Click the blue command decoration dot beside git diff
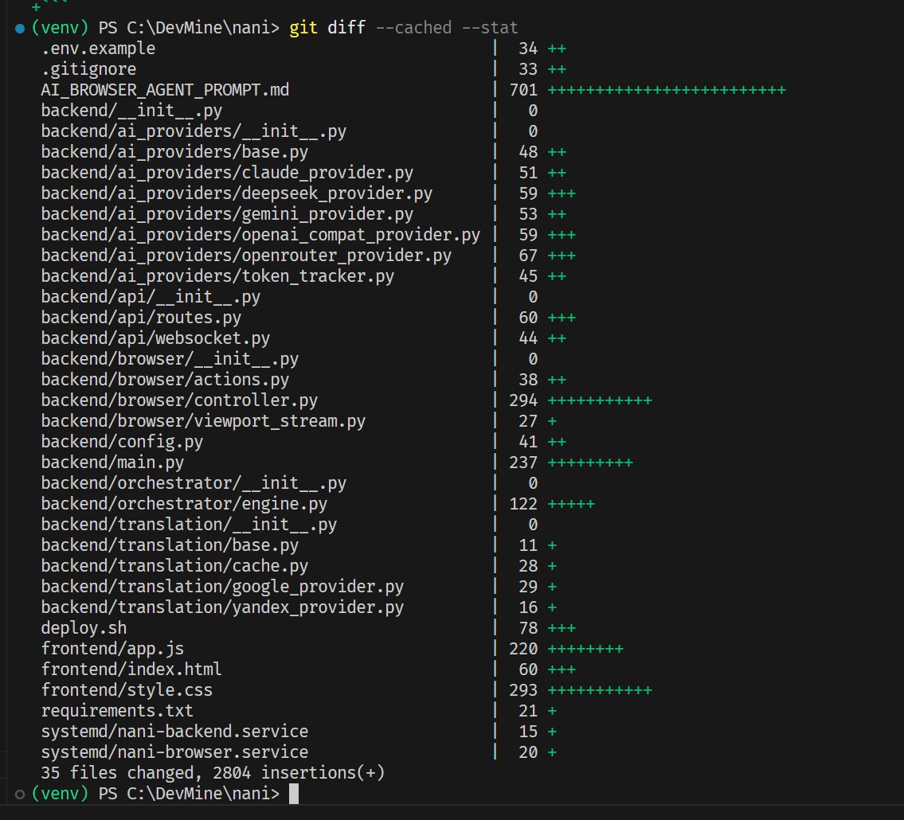 (20, 29)
